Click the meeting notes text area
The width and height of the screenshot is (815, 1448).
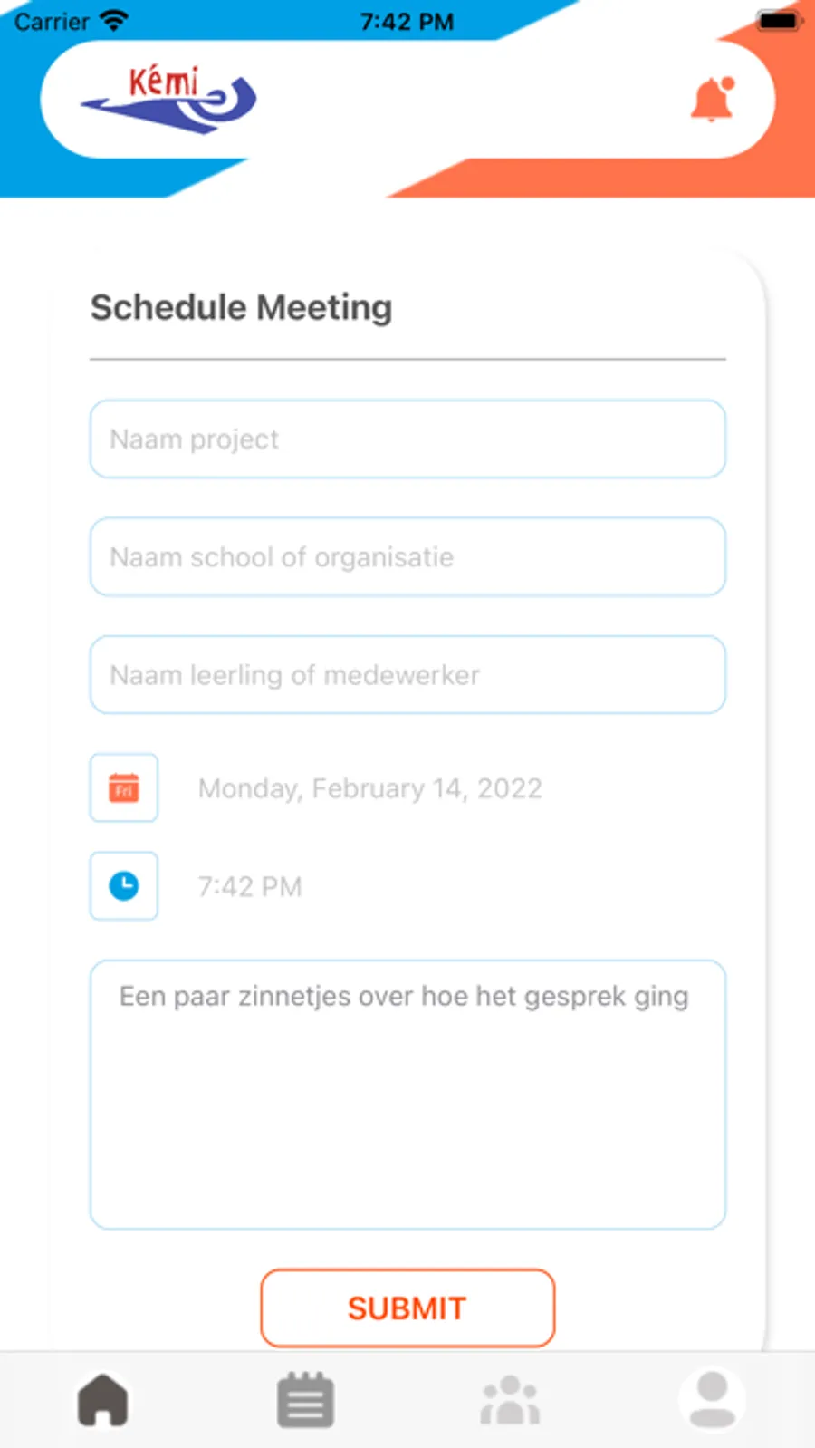click(x=407, y=1094)
